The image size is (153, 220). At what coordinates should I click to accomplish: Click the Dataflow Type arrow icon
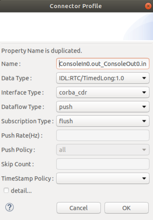144,107
